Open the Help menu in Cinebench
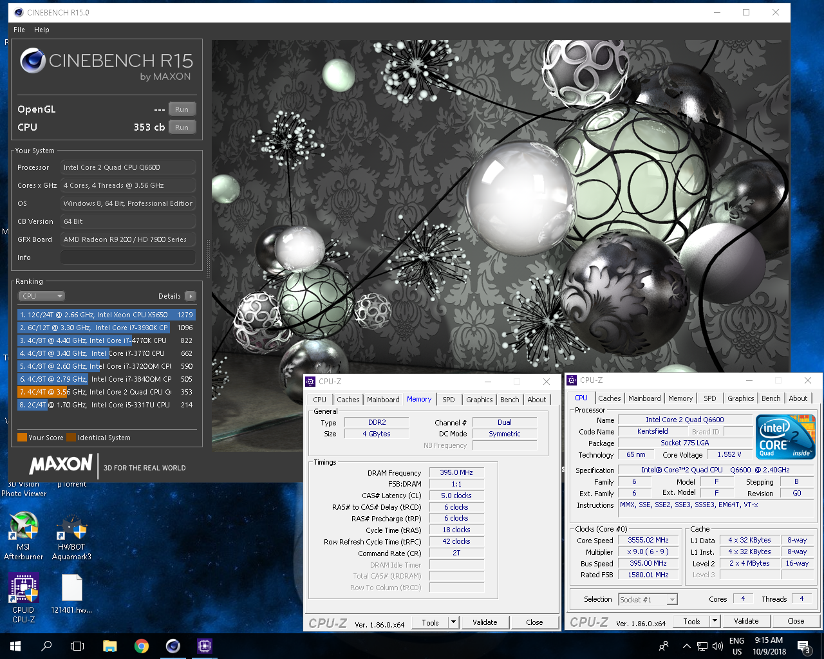Image resolution: width=824 pixels, height=659 pixels. 42,30
